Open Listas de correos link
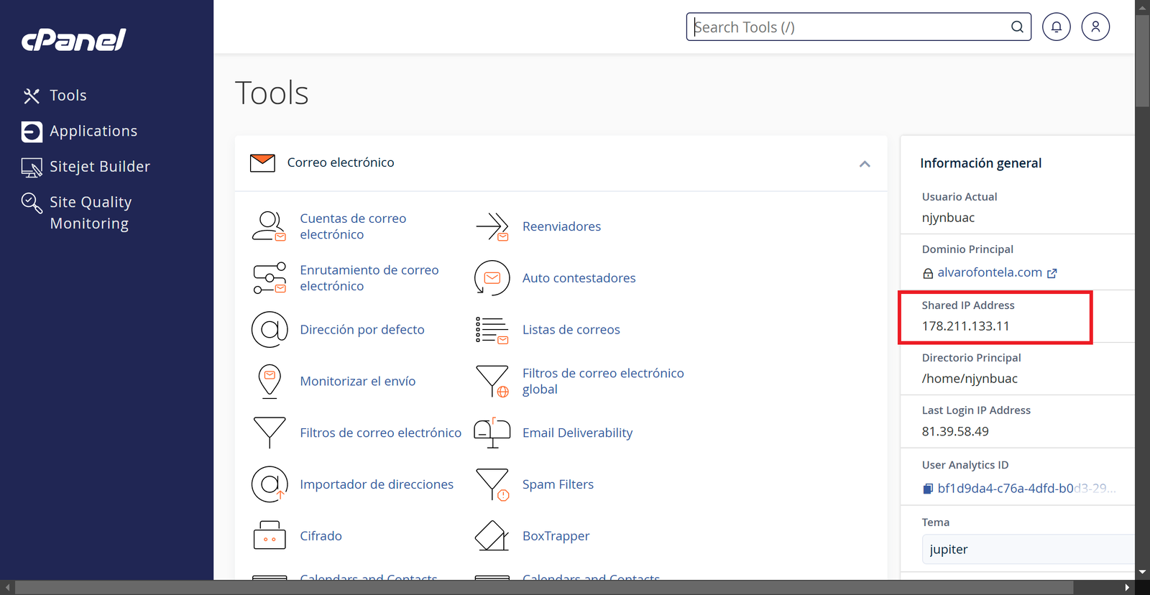Viewport: 1150px width, 595px height. coord(571,330)
